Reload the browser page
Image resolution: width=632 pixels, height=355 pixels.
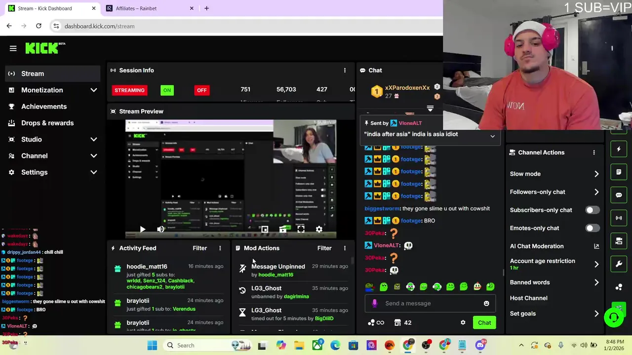coord(39,26)
